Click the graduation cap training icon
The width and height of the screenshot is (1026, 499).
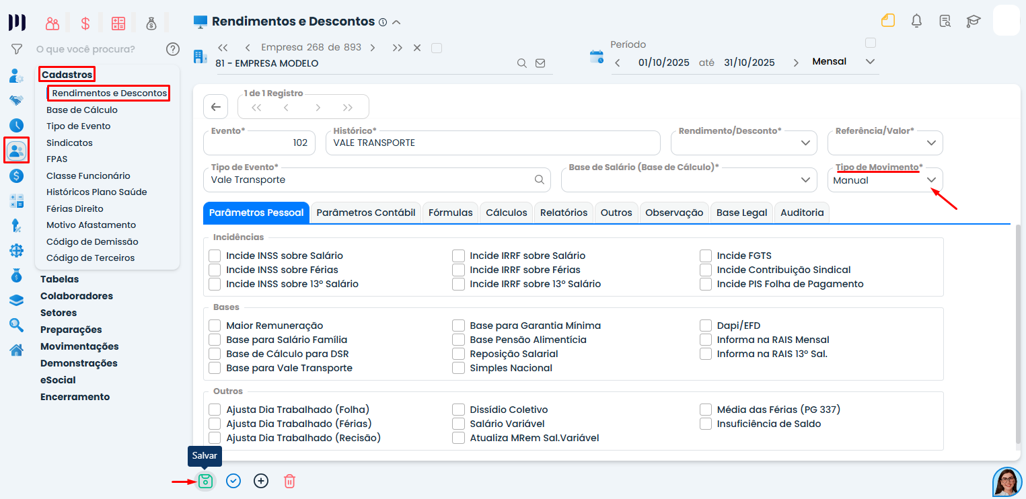click(x=973, y=21)
